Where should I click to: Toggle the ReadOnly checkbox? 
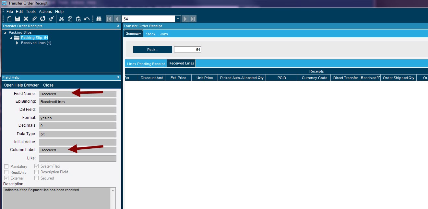pyautogui.click(x=6, y=172)
